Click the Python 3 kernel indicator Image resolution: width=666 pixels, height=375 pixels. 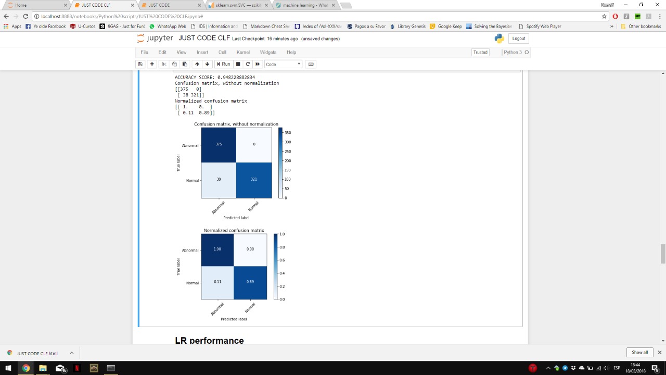516,52
